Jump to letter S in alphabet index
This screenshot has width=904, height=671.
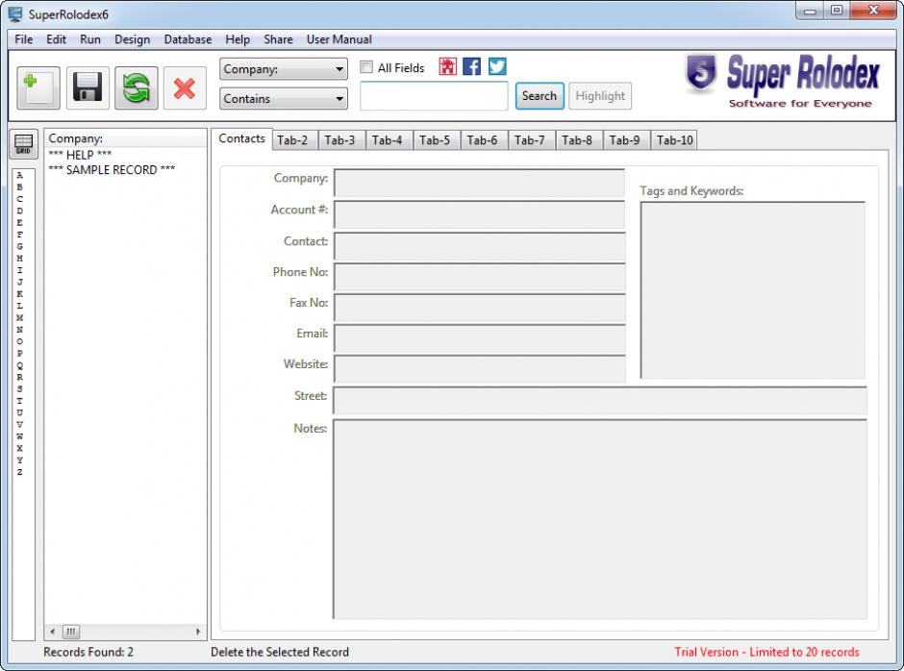tap(20, 389)
